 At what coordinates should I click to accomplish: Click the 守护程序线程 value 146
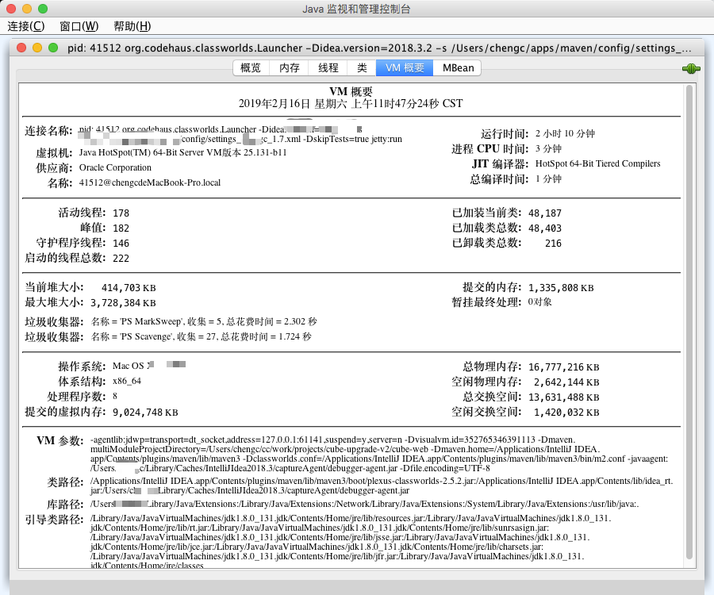pos(121,243)
